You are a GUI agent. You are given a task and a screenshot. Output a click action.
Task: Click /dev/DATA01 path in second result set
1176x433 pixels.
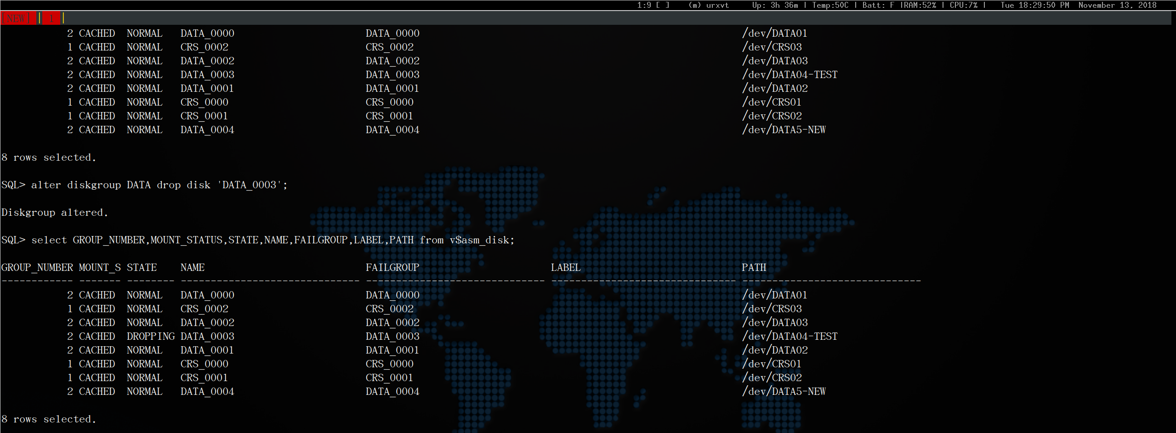(774, 295)
